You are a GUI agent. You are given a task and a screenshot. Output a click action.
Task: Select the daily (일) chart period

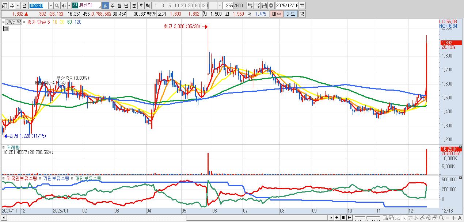point(106,5)
